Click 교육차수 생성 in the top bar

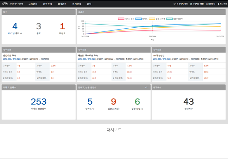pyautogui.click(x=197, y=4)
